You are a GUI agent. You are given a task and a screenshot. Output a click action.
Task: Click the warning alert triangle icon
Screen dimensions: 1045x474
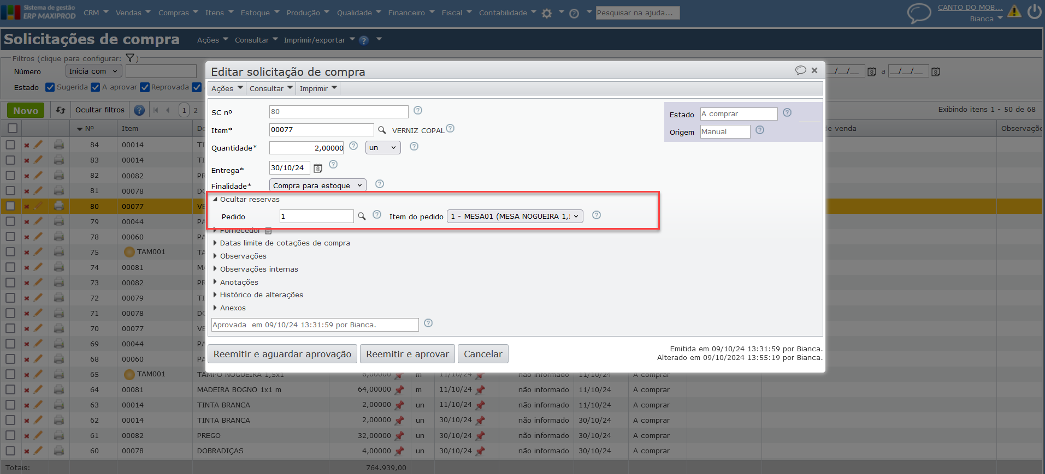point(1014,11)
